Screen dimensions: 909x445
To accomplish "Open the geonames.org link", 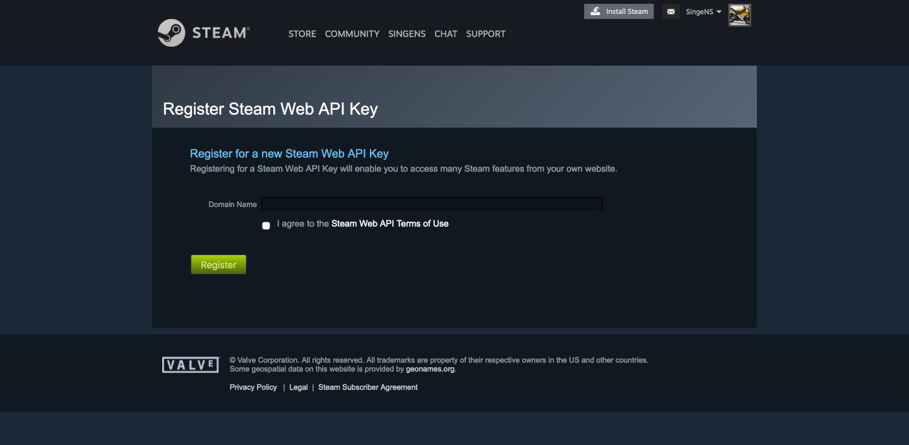I will point(430,369).
